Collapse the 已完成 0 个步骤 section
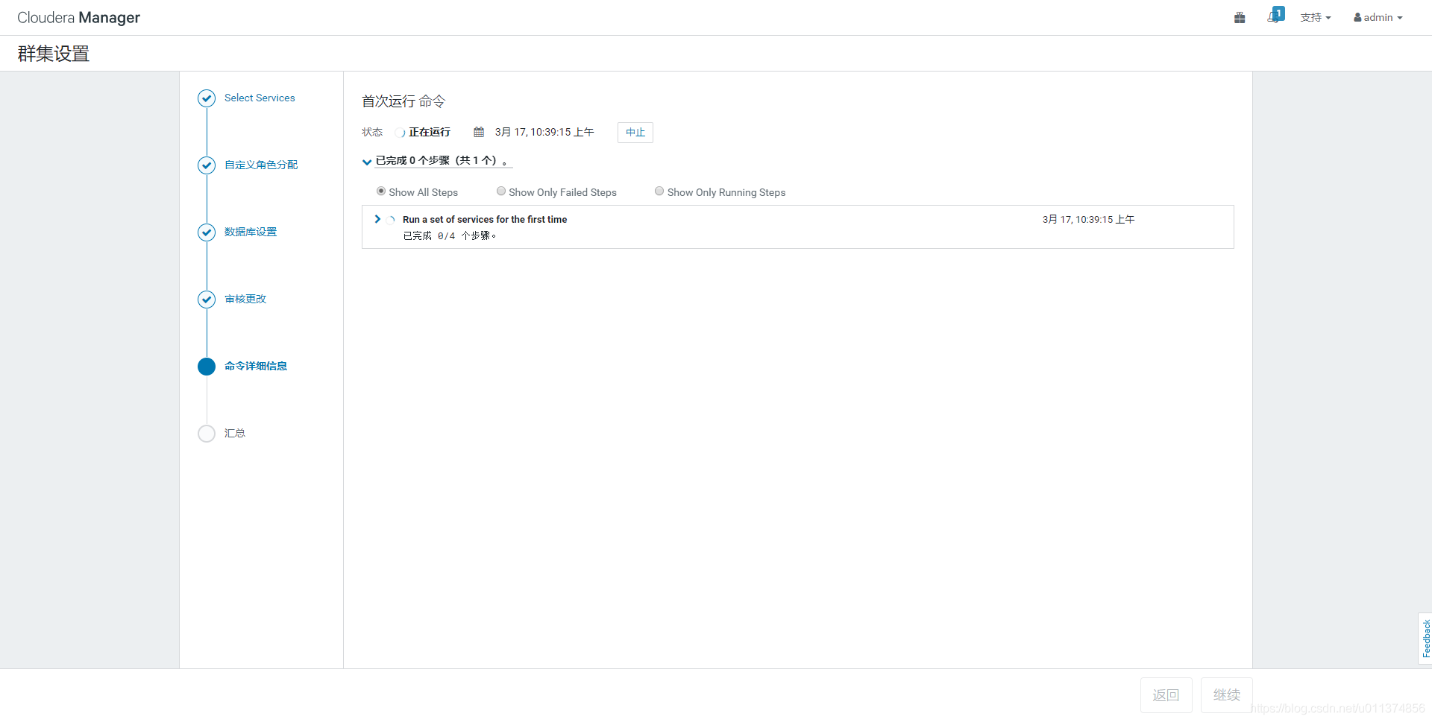1432x722 pixels. (x=367, y=161)
